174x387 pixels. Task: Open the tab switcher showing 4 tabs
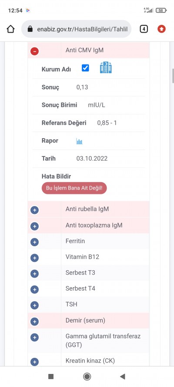(x=144, y=29)
